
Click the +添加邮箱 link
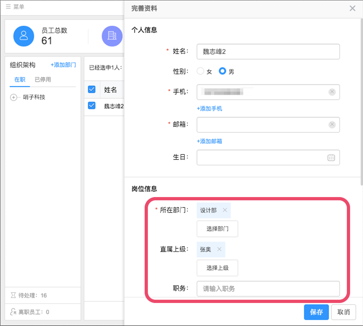click(x=209, y=141)
